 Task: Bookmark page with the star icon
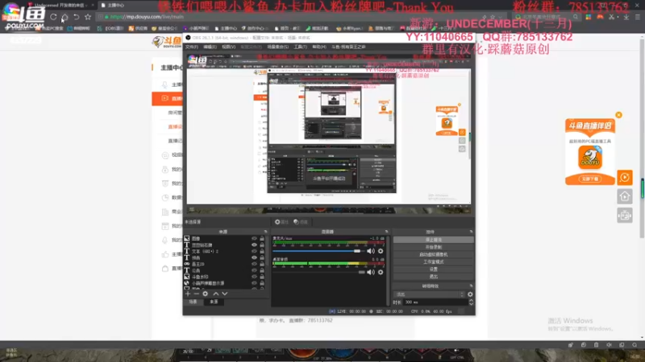coord(88,17)
